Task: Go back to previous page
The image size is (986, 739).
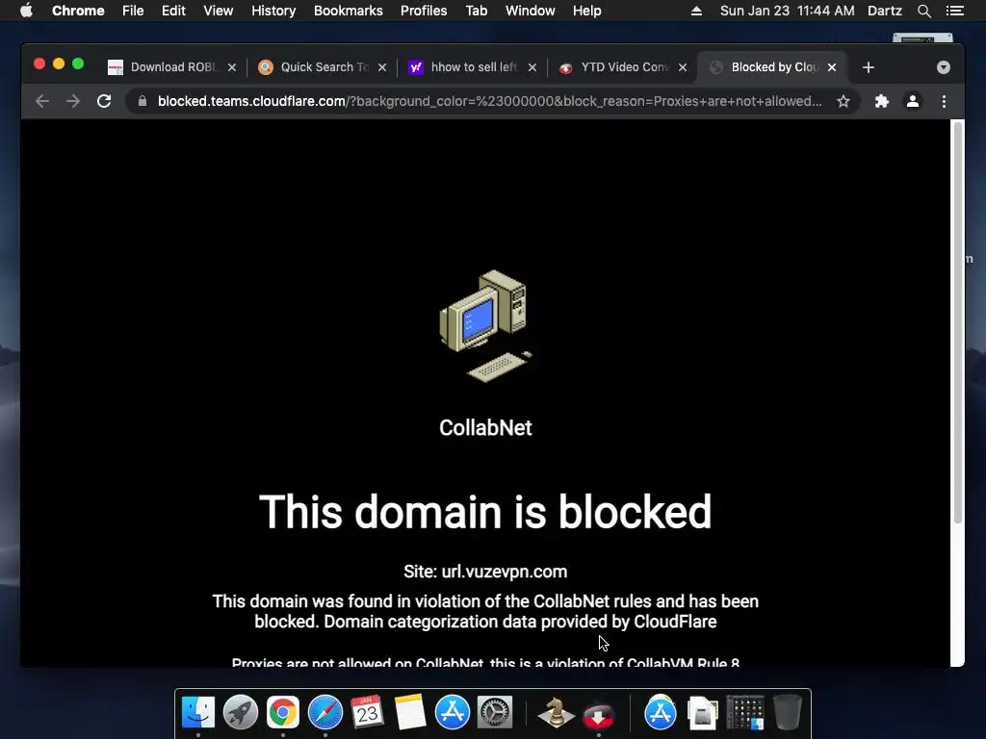Action: click(42, 101)
